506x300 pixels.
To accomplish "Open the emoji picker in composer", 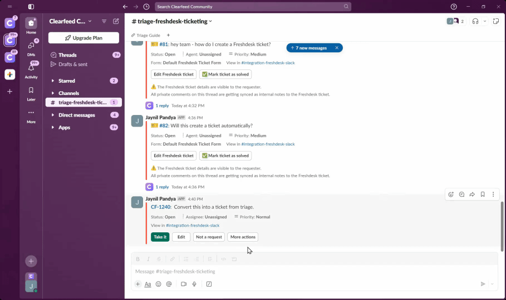I will [x=158, y=284].
